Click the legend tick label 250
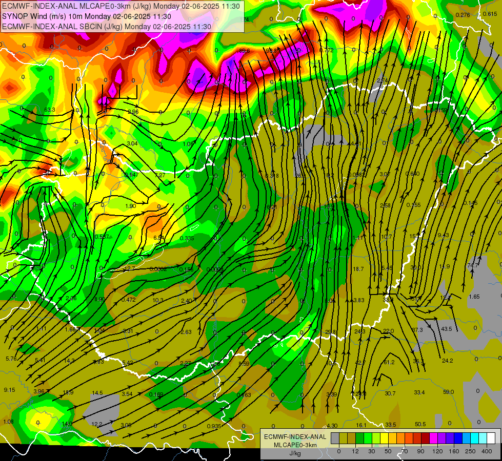Image resolution: width=502 pixels, height=461 pixels. point(470,451)
